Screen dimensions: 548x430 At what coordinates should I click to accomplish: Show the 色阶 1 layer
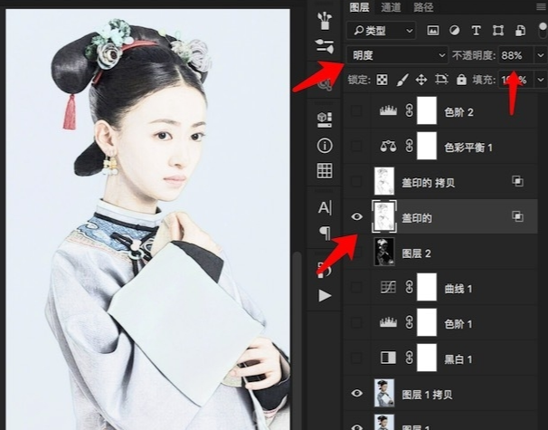click(356, 322)
